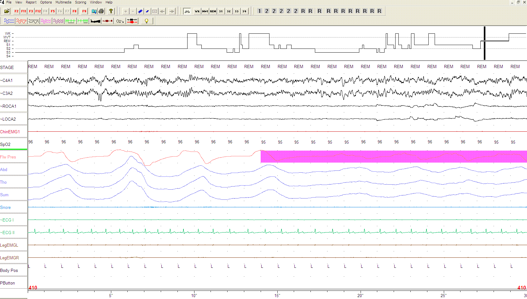Select the Flw Pres channel label
The width and height of the screenshot is (527, 299).
14,157
